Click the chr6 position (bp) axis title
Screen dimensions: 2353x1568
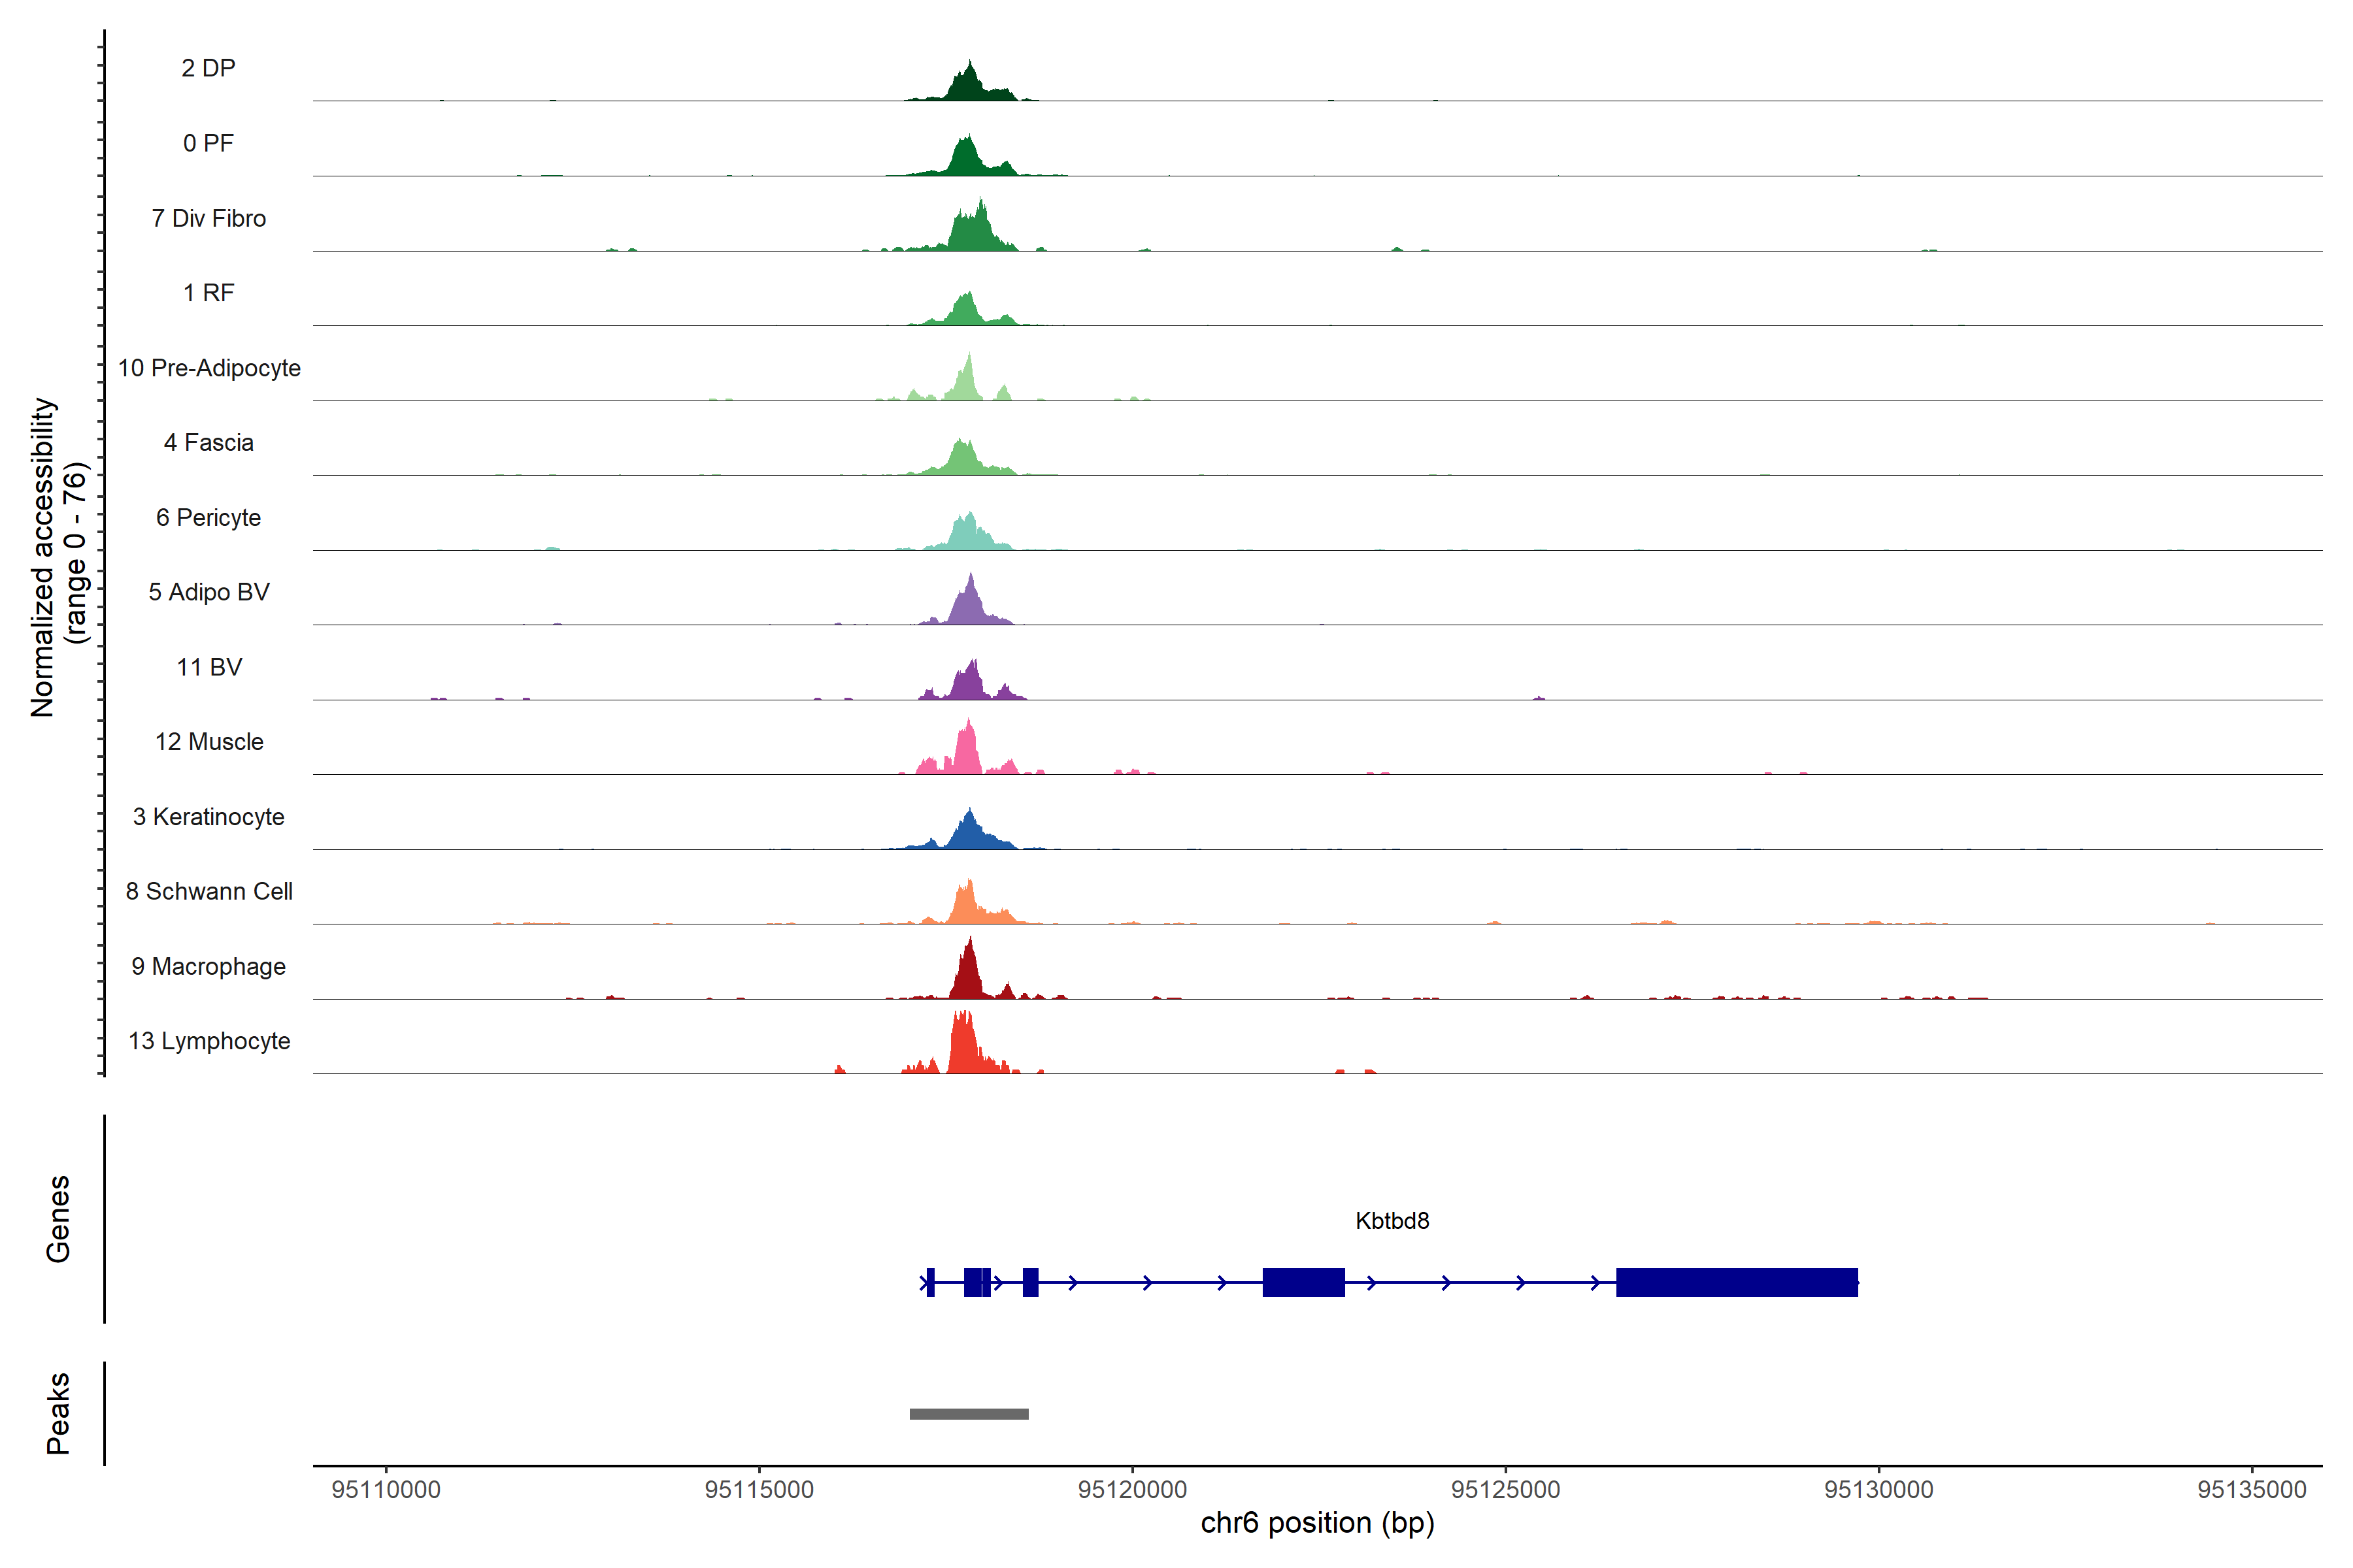click(x=1316, y=1523)
